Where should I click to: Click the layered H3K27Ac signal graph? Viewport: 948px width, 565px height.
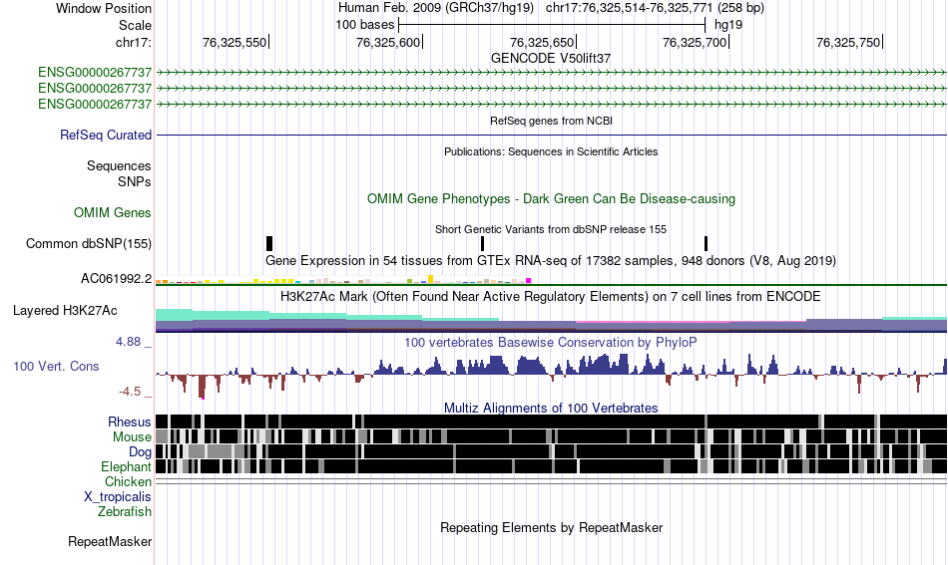552,320
